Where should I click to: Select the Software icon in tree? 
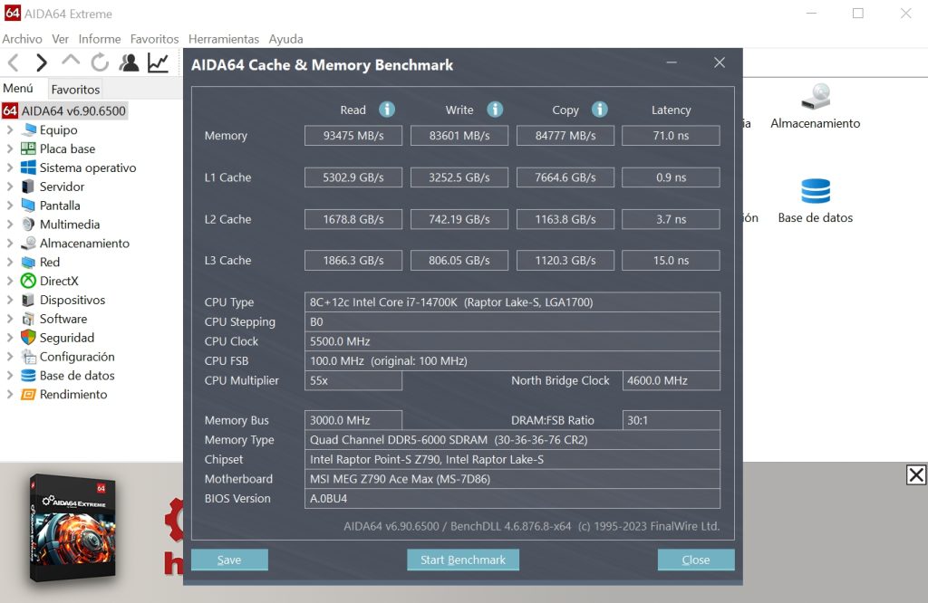click(28, 319)
